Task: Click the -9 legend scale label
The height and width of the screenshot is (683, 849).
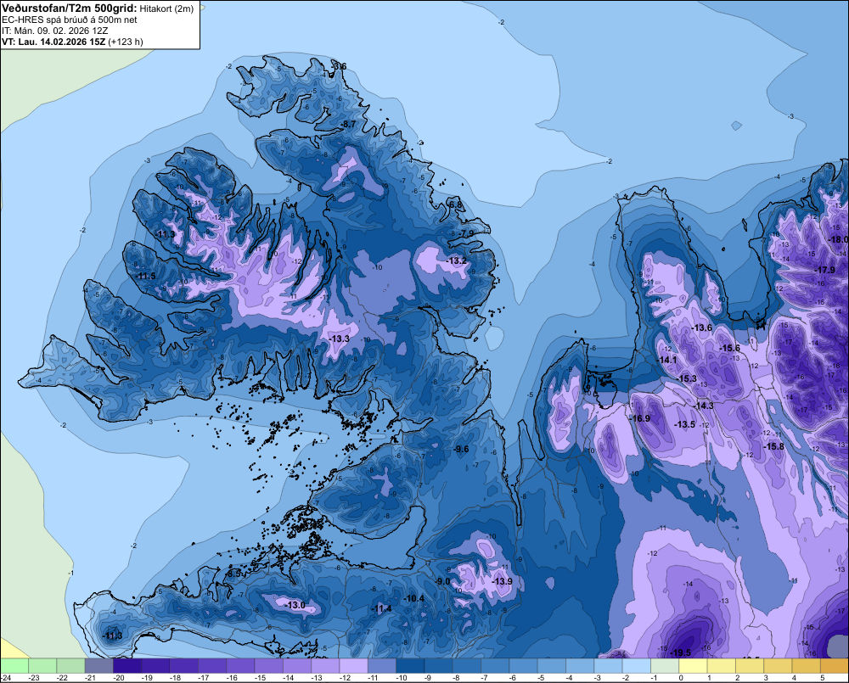Action: [430, 678]
